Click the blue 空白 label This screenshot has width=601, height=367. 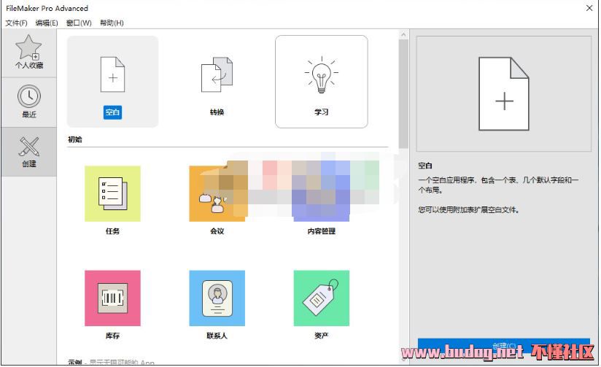(112, 112)
